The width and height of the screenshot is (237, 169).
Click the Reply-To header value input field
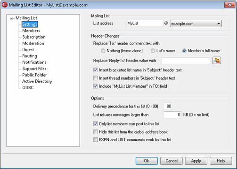pos(186,61)
